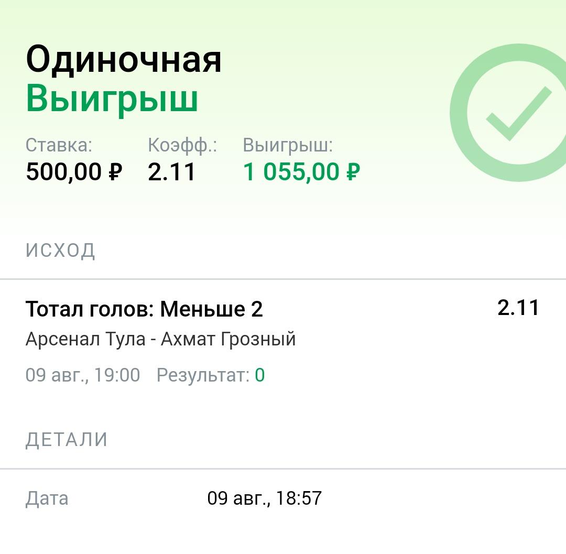
Task: Tap the 2.11 odds beside the outcome
Action: [518, 308]
